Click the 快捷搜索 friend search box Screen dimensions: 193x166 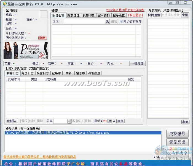[x=171, y=15]
